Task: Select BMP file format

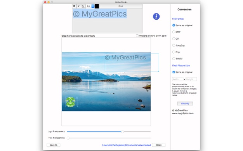Action: point(174,32)
